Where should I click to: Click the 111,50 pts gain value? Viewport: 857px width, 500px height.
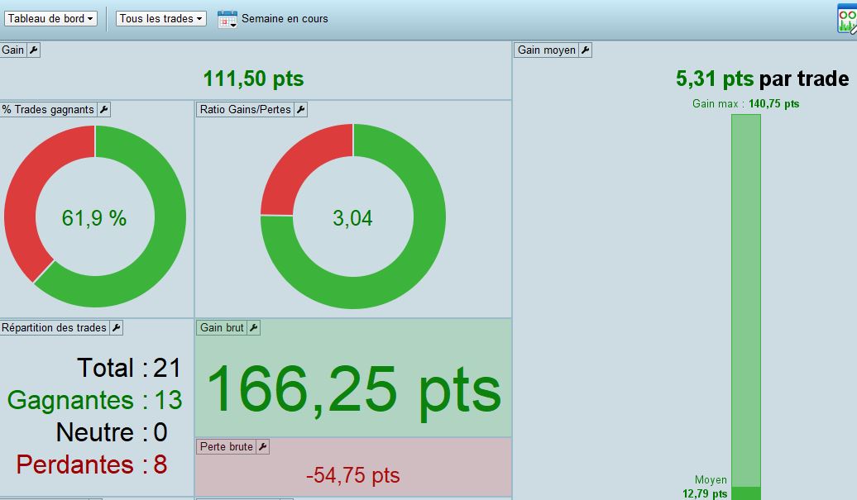254,79
